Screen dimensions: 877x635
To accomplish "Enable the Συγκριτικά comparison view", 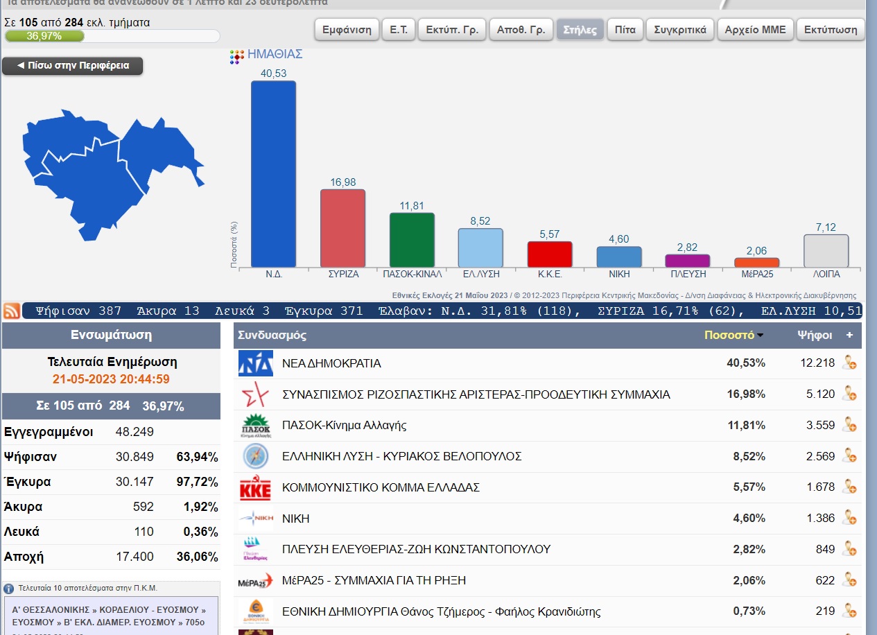I will pos(679,30).
